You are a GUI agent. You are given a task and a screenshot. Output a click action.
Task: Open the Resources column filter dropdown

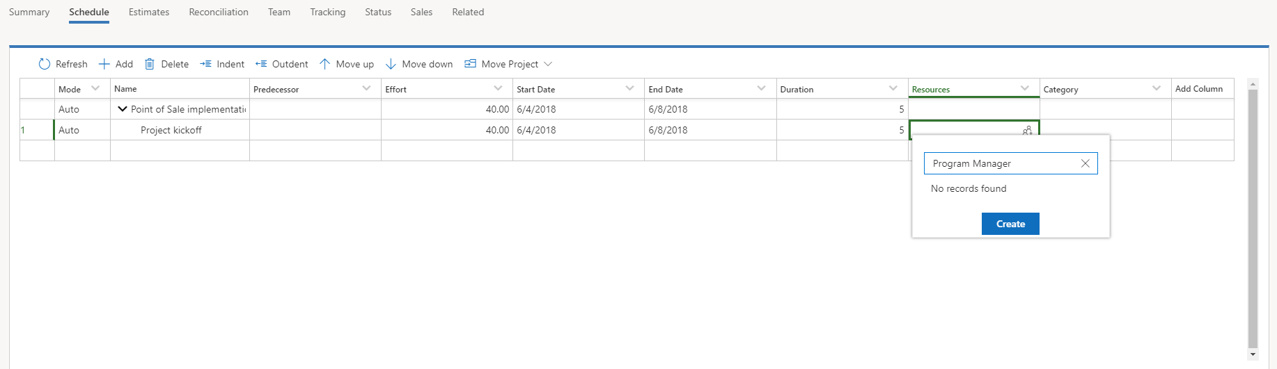click(1025, 88)
